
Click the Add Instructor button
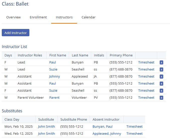tap(16, 33)
